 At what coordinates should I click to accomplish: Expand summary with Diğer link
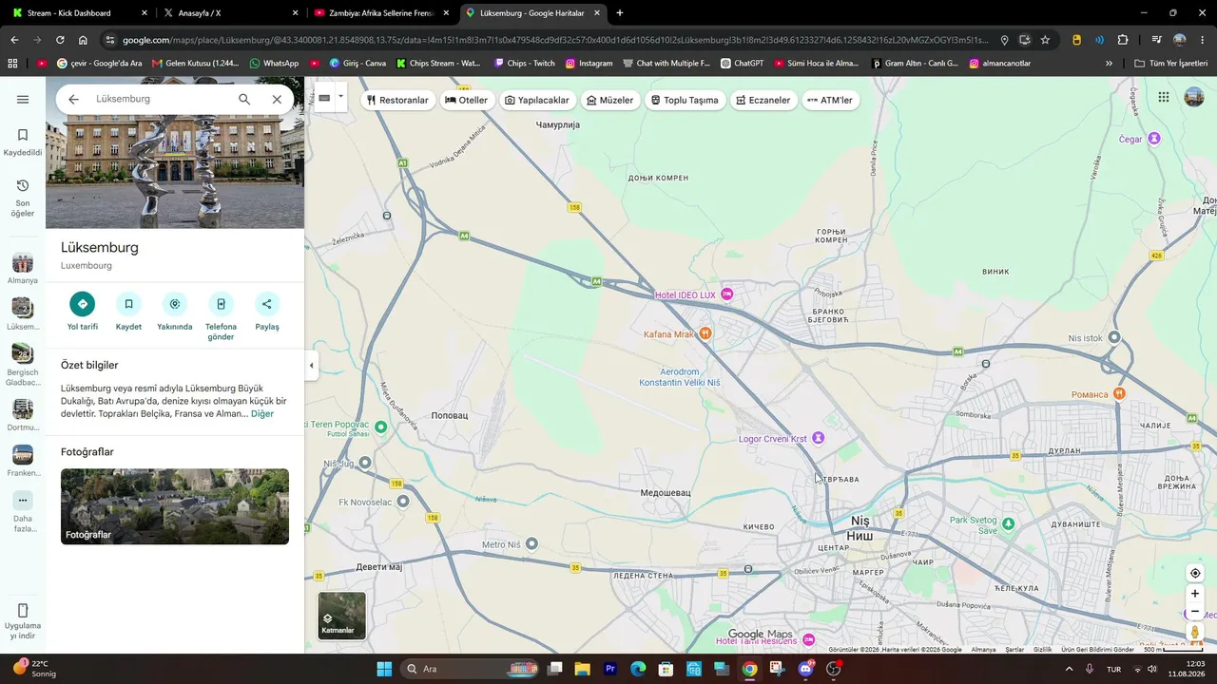pyautogui.click(x=262, y=414)
